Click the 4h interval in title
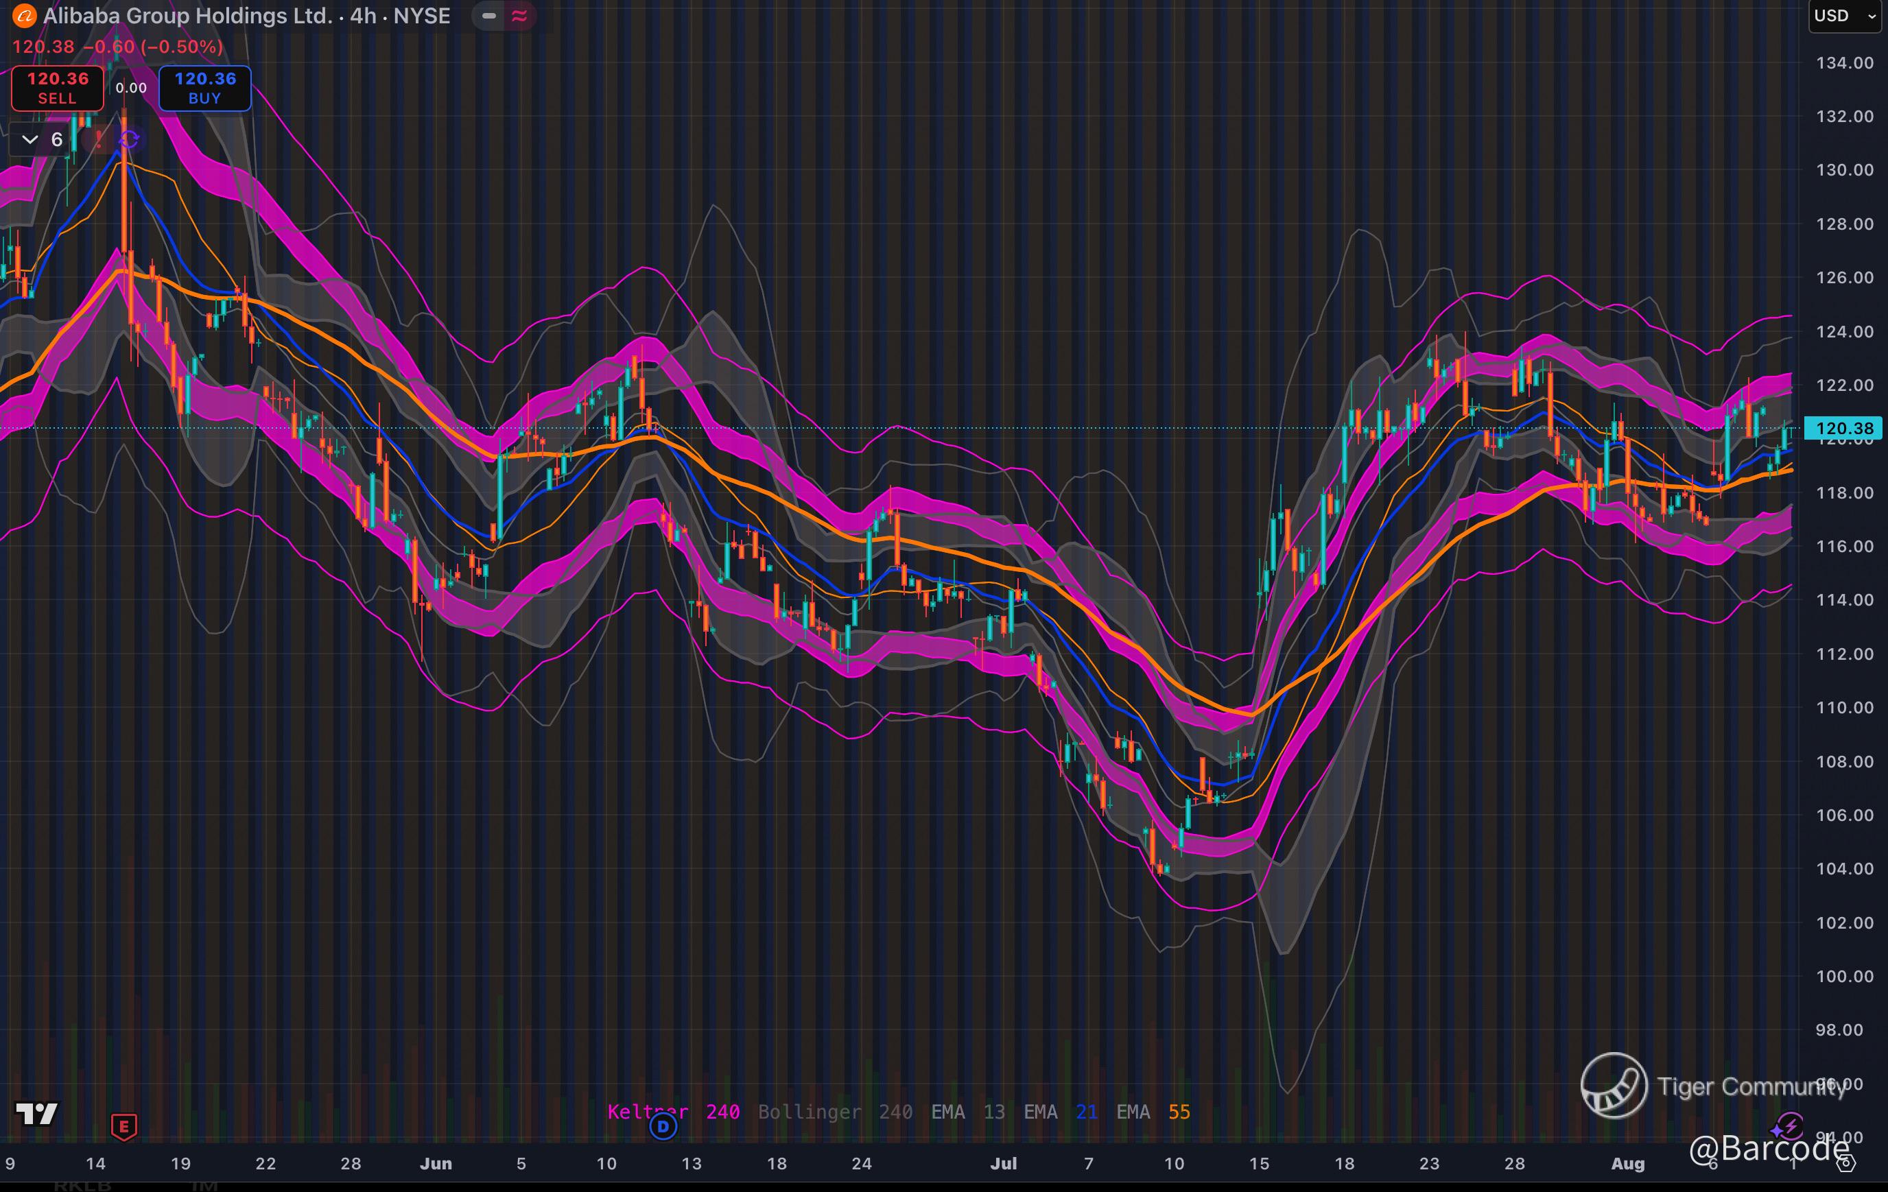The image size is (1888, 1192). coord(363,16)
